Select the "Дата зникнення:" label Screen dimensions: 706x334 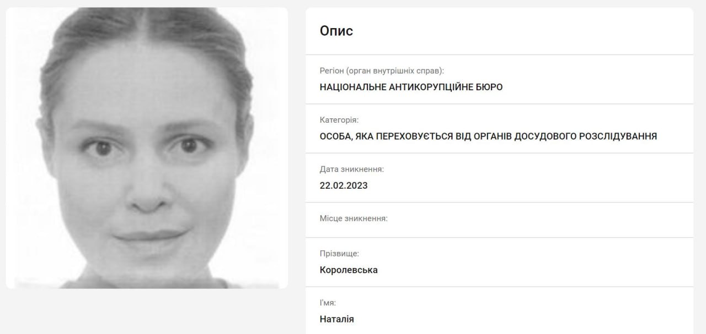352,169
